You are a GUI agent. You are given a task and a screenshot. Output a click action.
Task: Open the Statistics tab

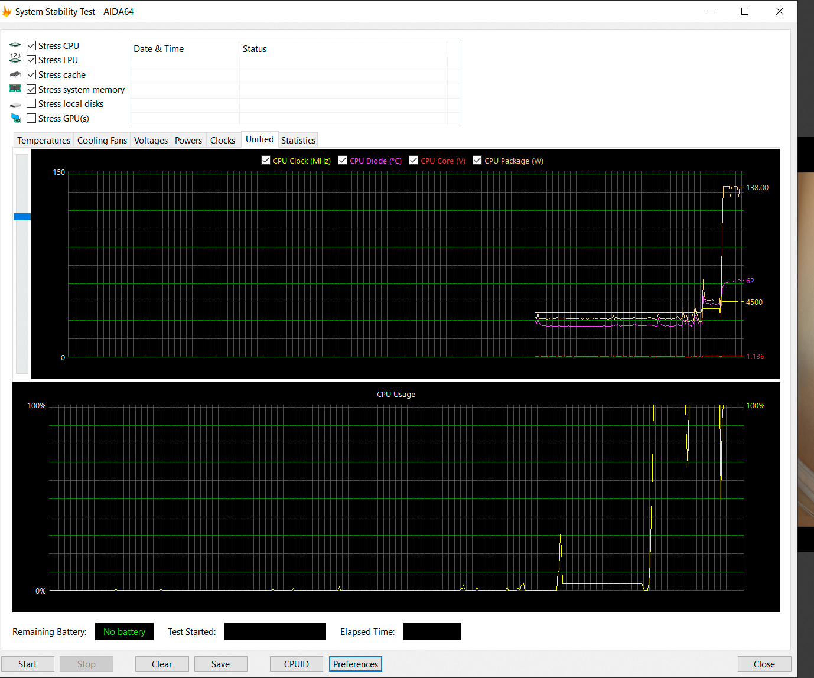tap(298, 140)
